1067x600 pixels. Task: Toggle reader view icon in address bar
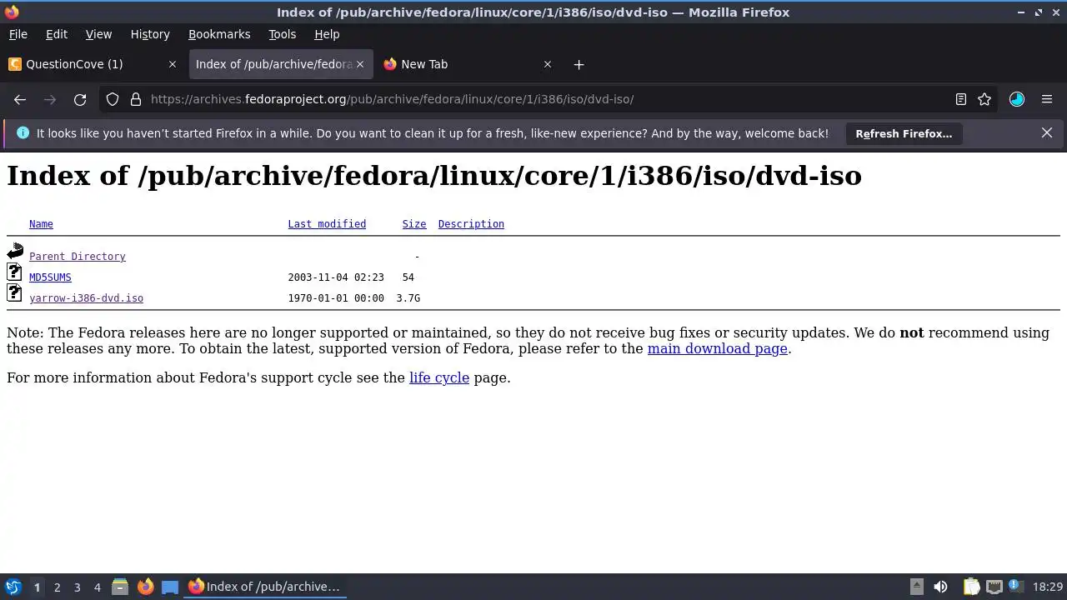961,99
